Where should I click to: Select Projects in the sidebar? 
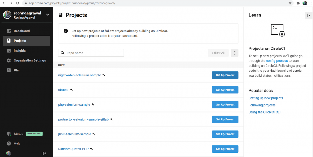click(27, 41)
